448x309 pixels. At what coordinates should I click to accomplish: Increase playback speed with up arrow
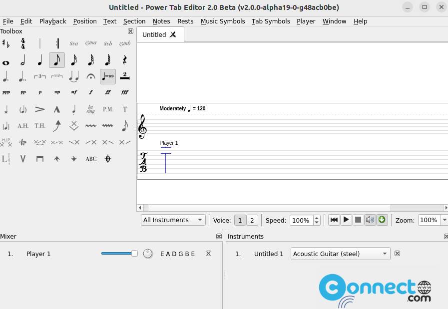point(317,218)
